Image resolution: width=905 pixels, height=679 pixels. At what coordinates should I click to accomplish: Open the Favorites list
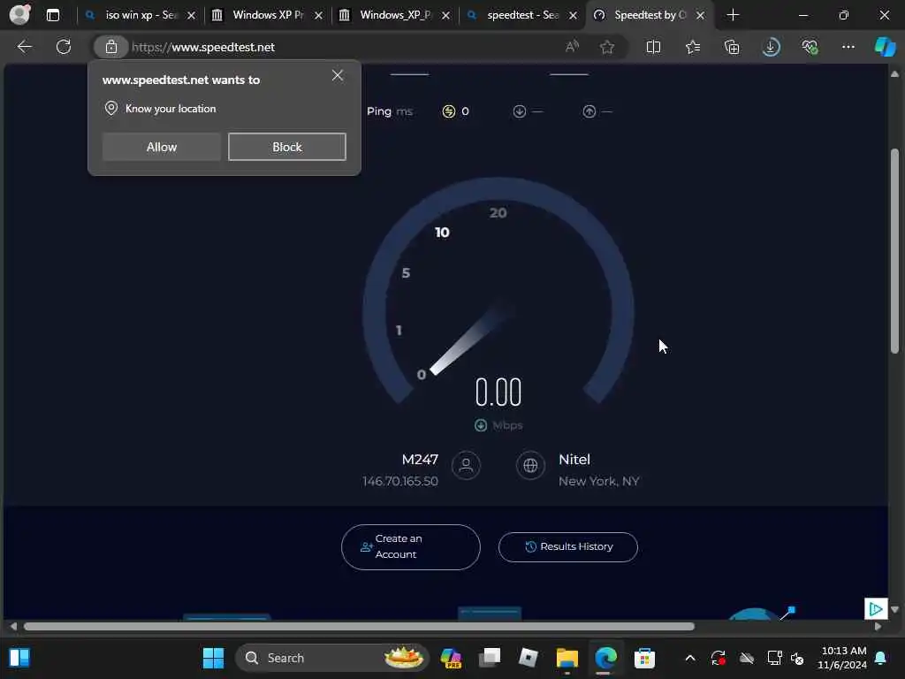point(693,47)
